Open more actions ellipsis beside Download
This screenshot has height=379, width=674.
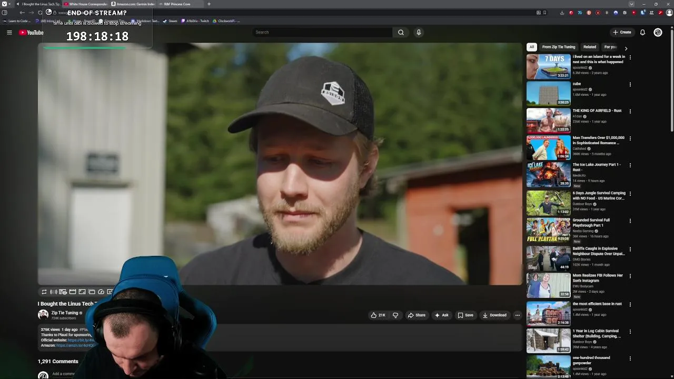click(518, 315)
